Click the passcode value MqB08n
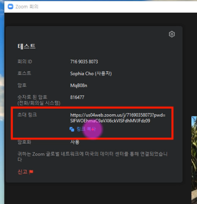197x204 pixels. pos(79,86)
